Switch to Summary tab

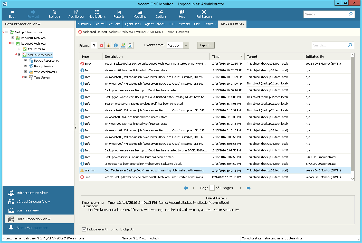pyautogui.click(x=84, y=24)
